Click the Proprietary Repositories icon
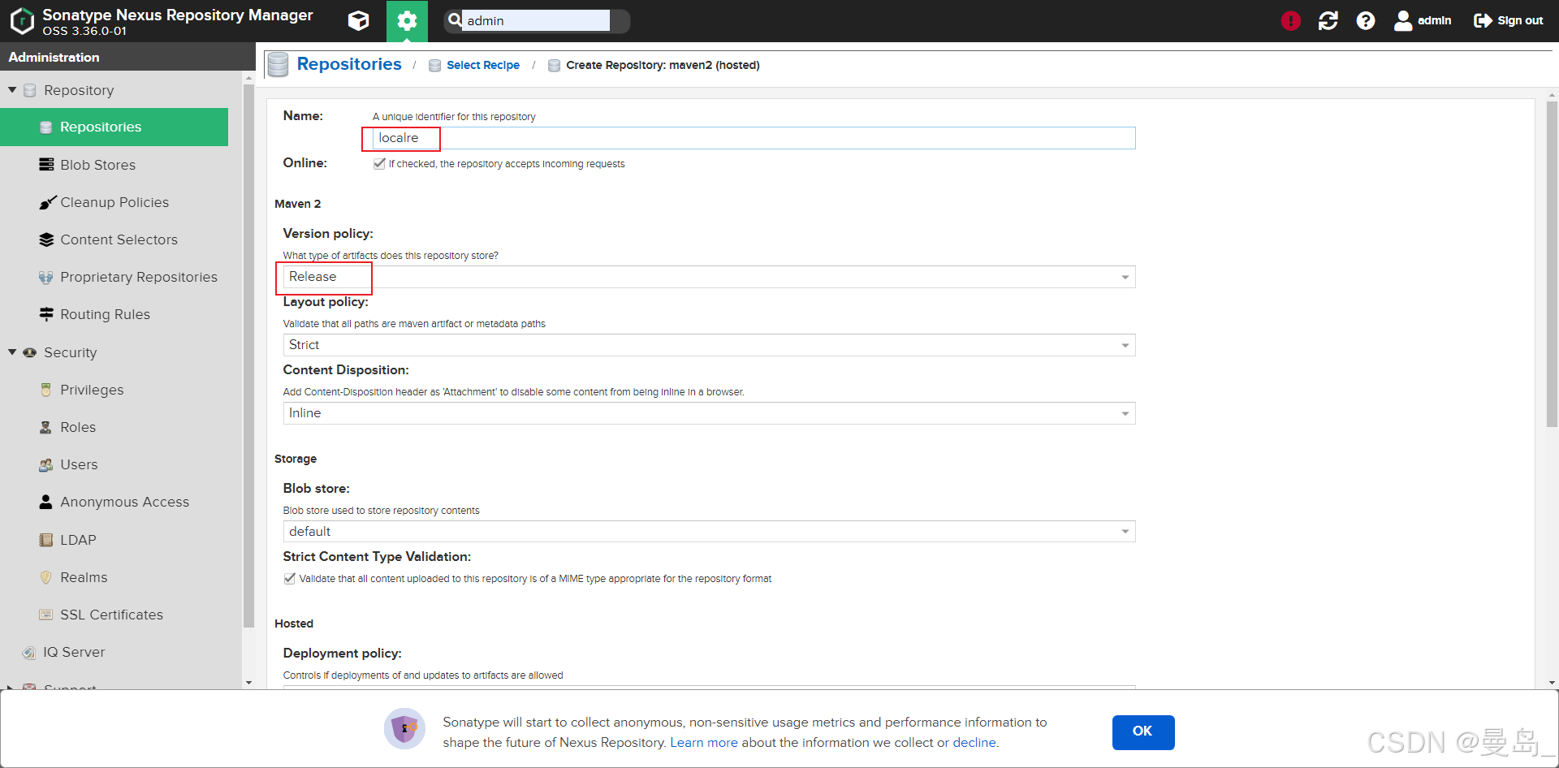 click(x=46, y=277)
